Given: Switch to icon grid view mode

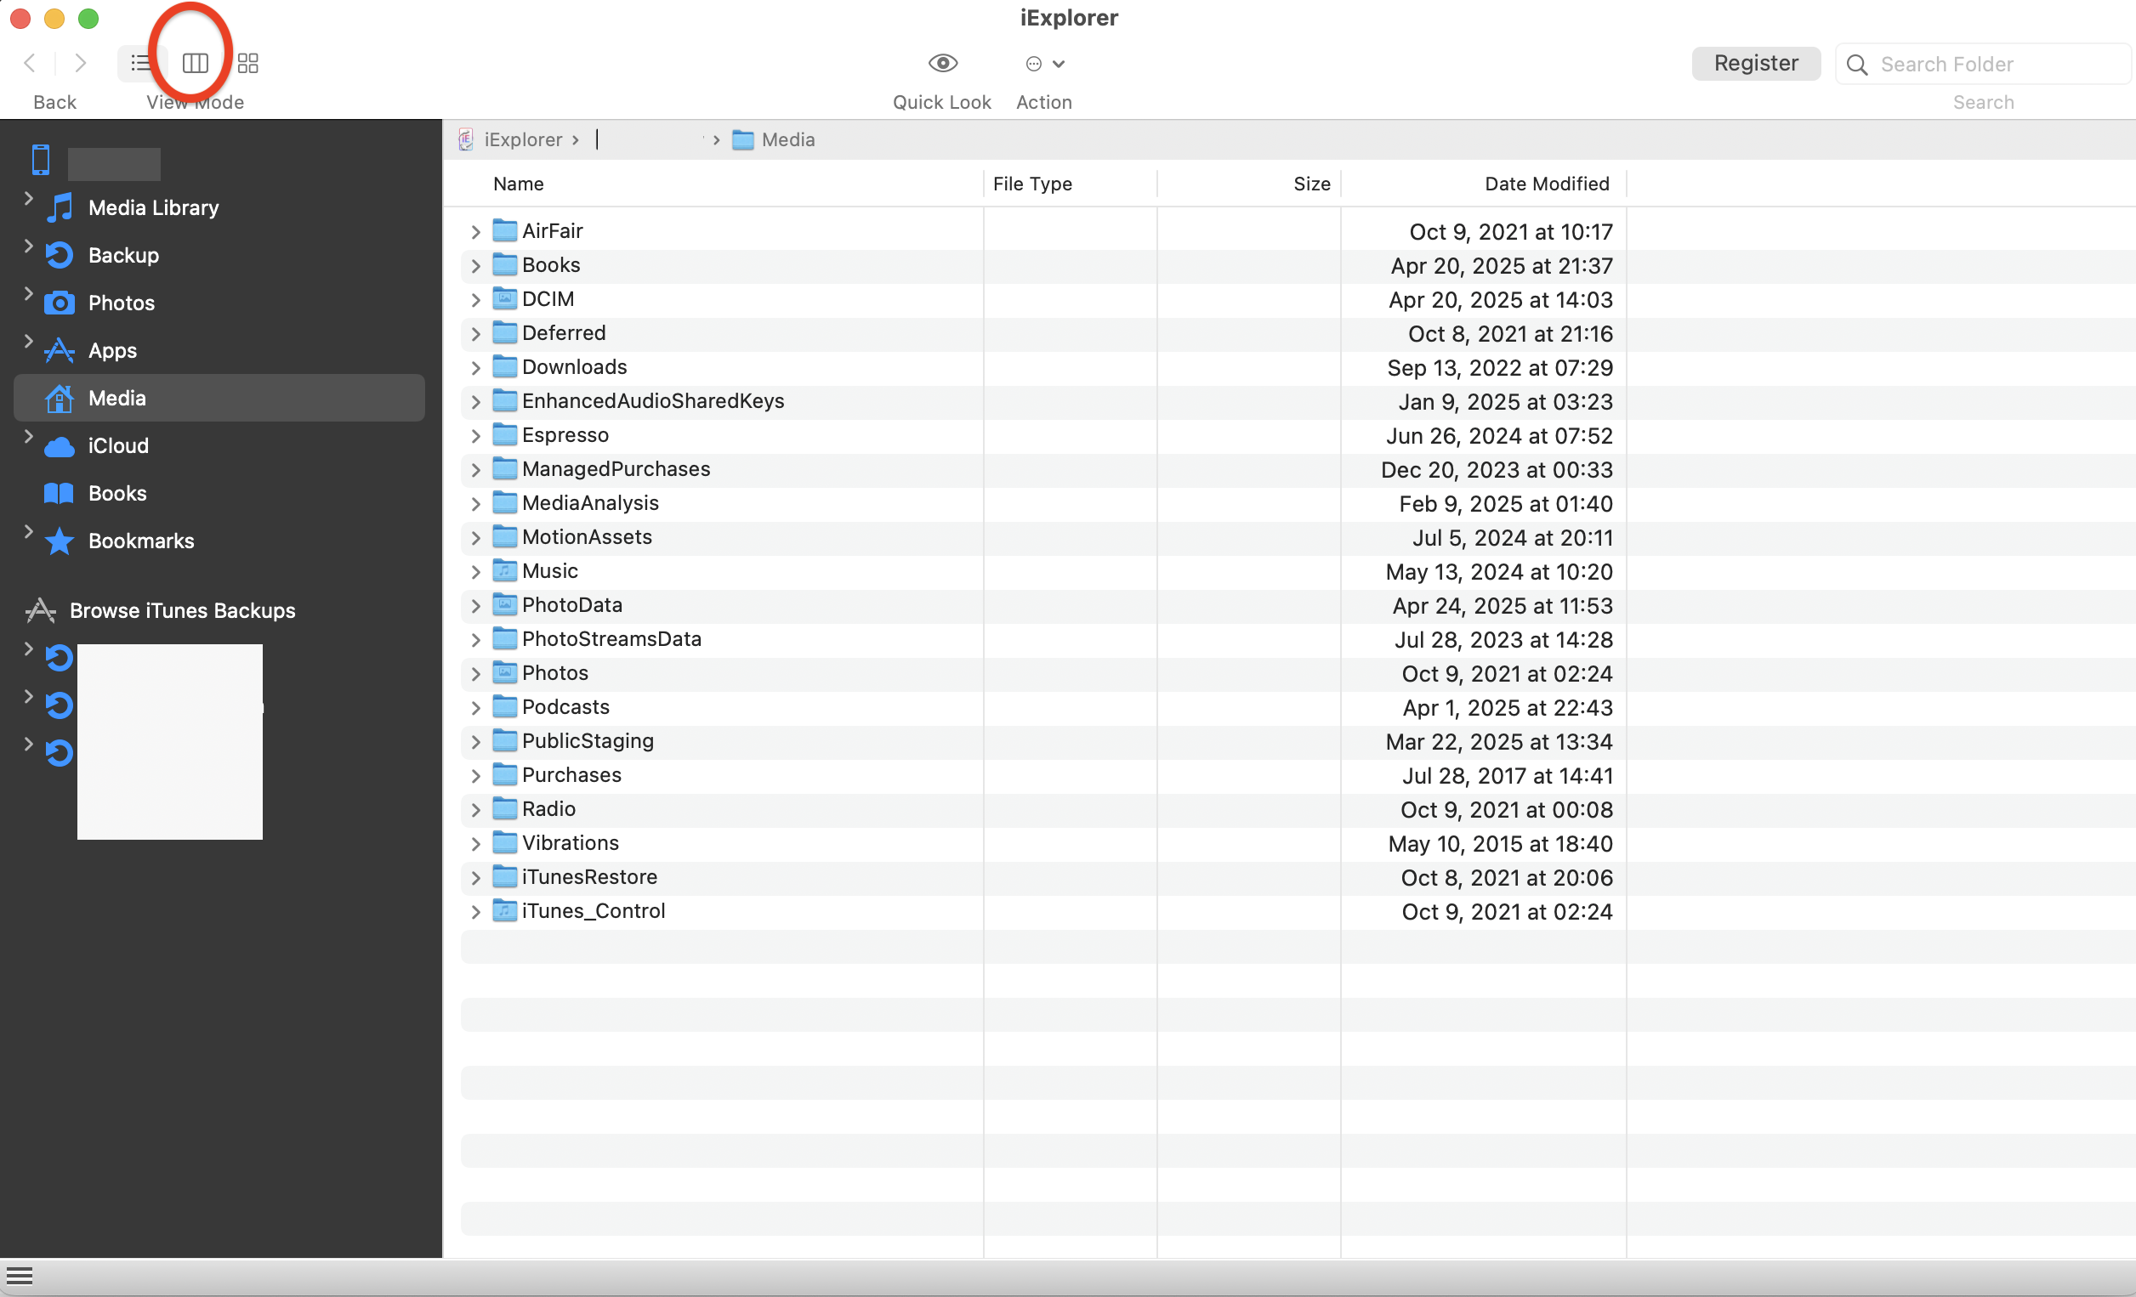Looking at the screenshot, I should [x=248, y=63].
